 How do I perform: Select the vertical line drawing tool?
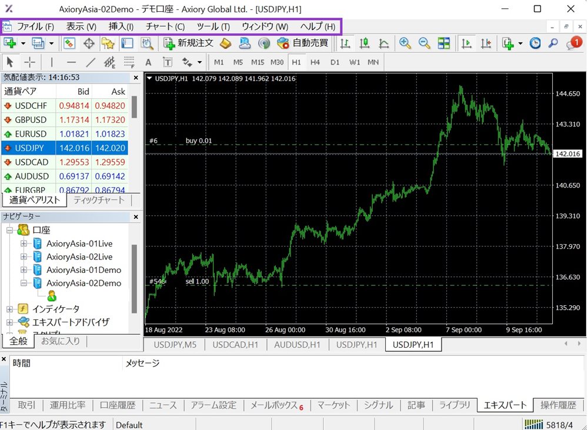click(x=51, y=62)
